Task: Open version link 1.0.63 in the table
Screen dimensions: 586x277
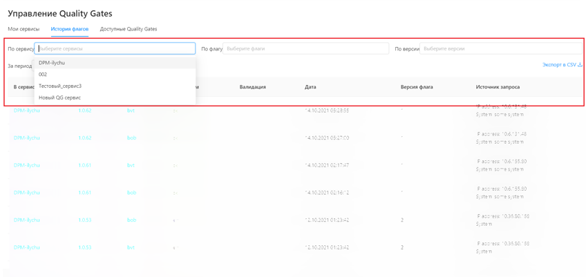Action: point(84,138)
